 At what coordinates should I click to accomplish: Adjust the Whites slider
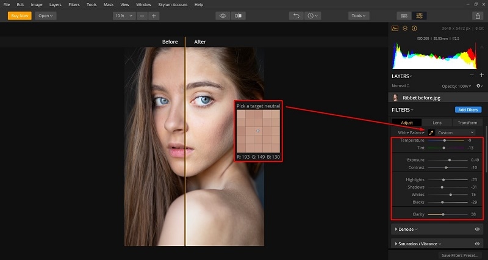point(448,195)
